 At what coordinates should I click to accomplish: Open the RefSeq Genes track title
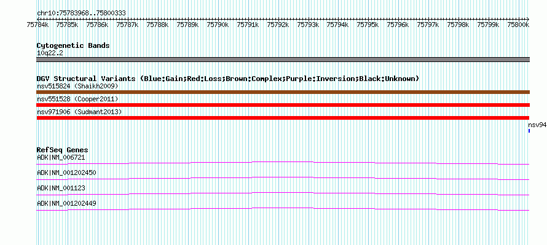pos(63,150)
